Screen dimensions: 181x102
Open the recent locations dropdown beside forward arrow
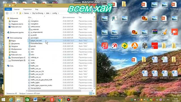tap(14, 13)
